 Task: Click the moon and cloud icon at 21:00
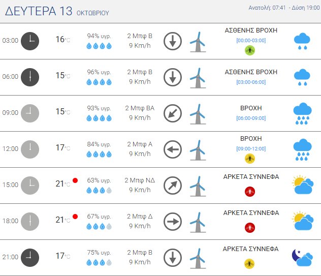[302, 258]
